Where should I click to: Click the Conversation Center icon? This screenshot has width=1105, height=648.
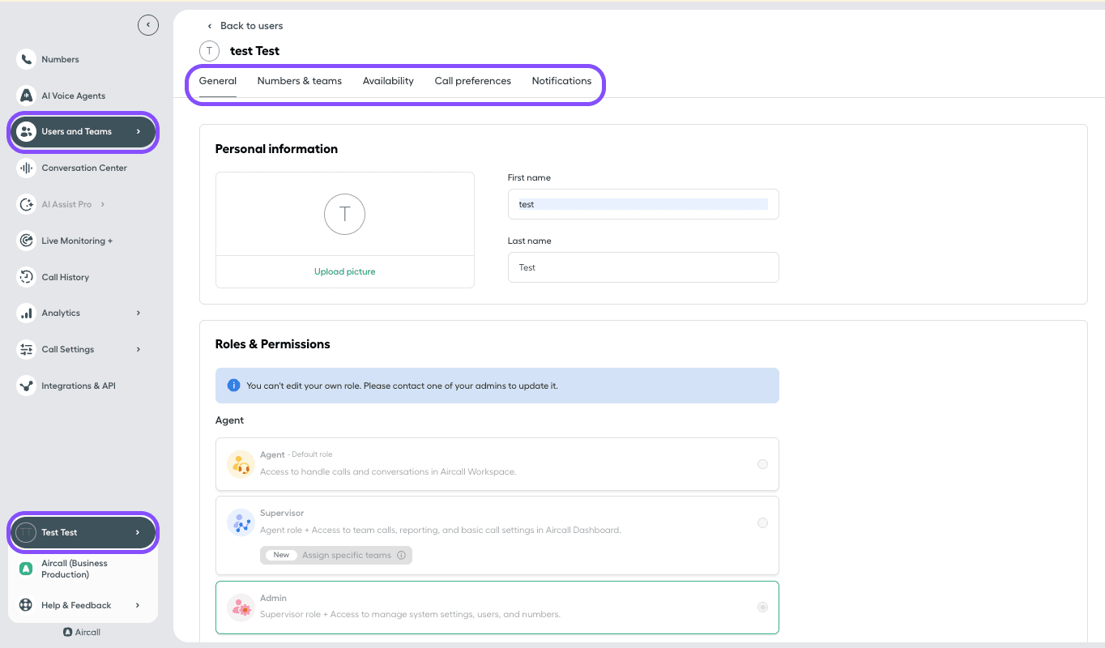[27, 168]
